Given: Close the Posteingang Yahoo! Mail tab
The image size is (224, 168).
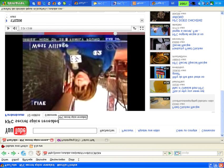Looking at the screenshot, I should coord(106,140).
